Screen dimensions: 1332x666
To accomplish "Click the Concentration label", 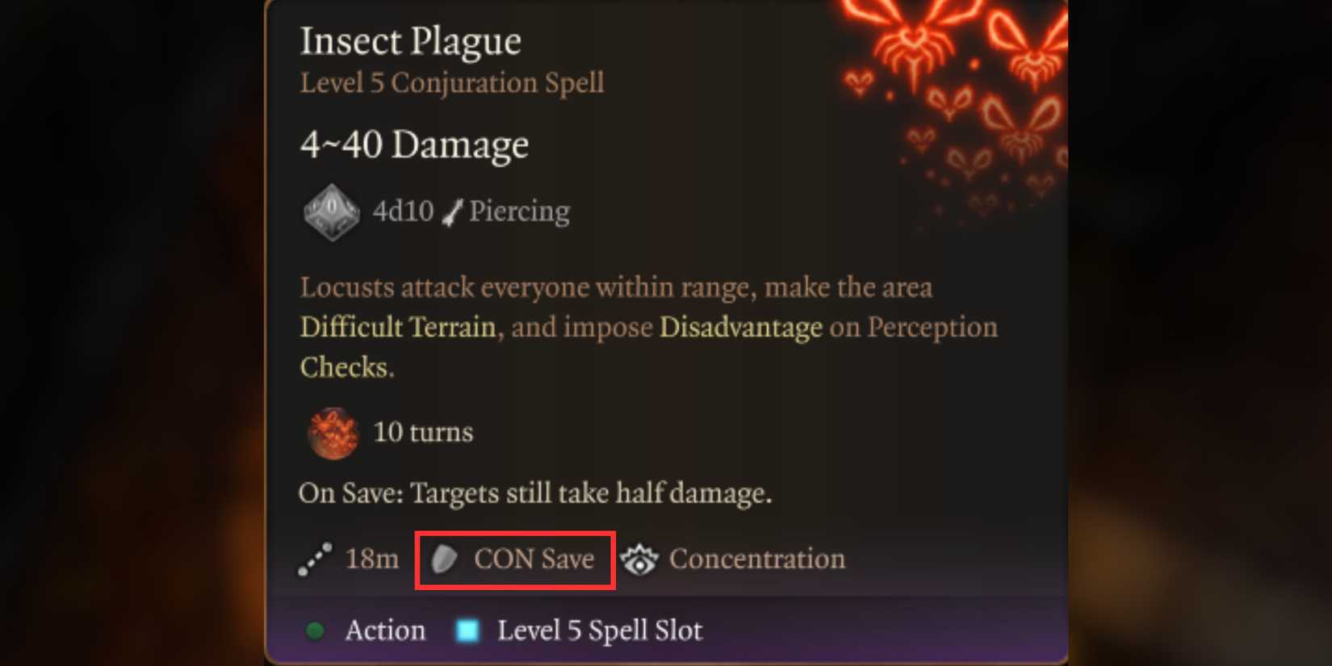I will (x=757, y=559).
